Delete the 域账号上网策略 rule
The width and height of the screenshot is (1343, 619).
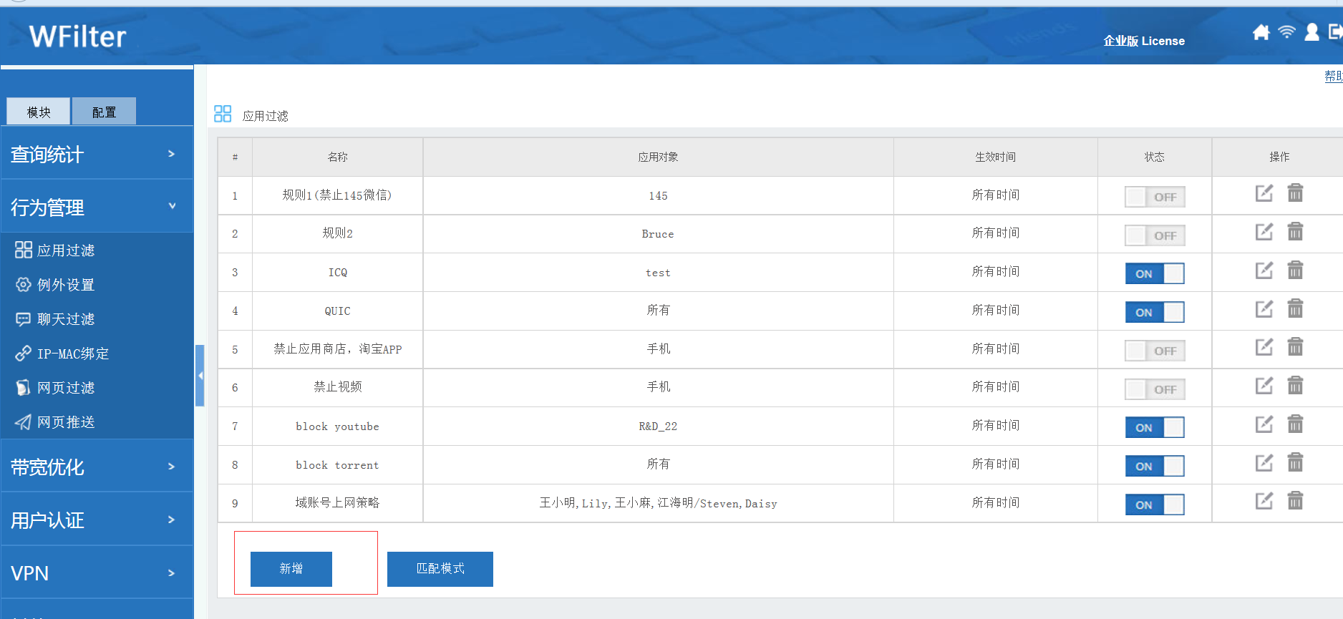(1295, 501)
